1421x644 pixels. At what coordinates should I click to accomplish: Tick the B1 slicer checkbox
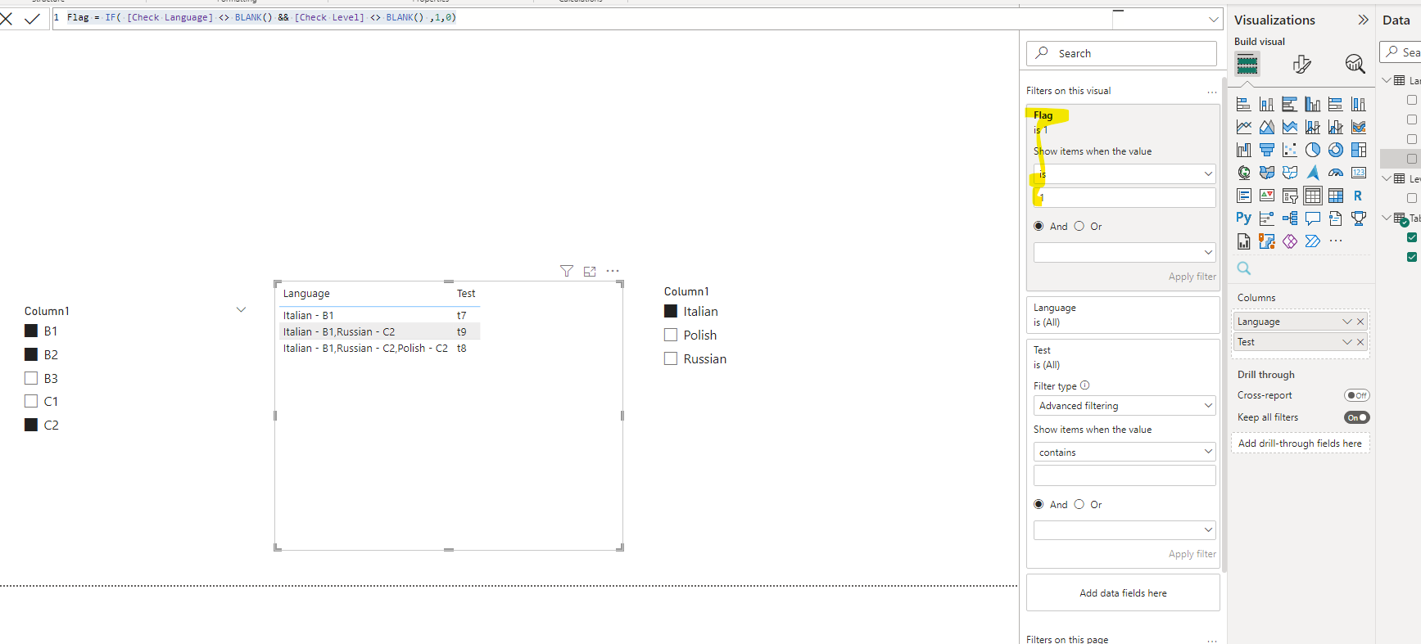(x=31, y=331)
